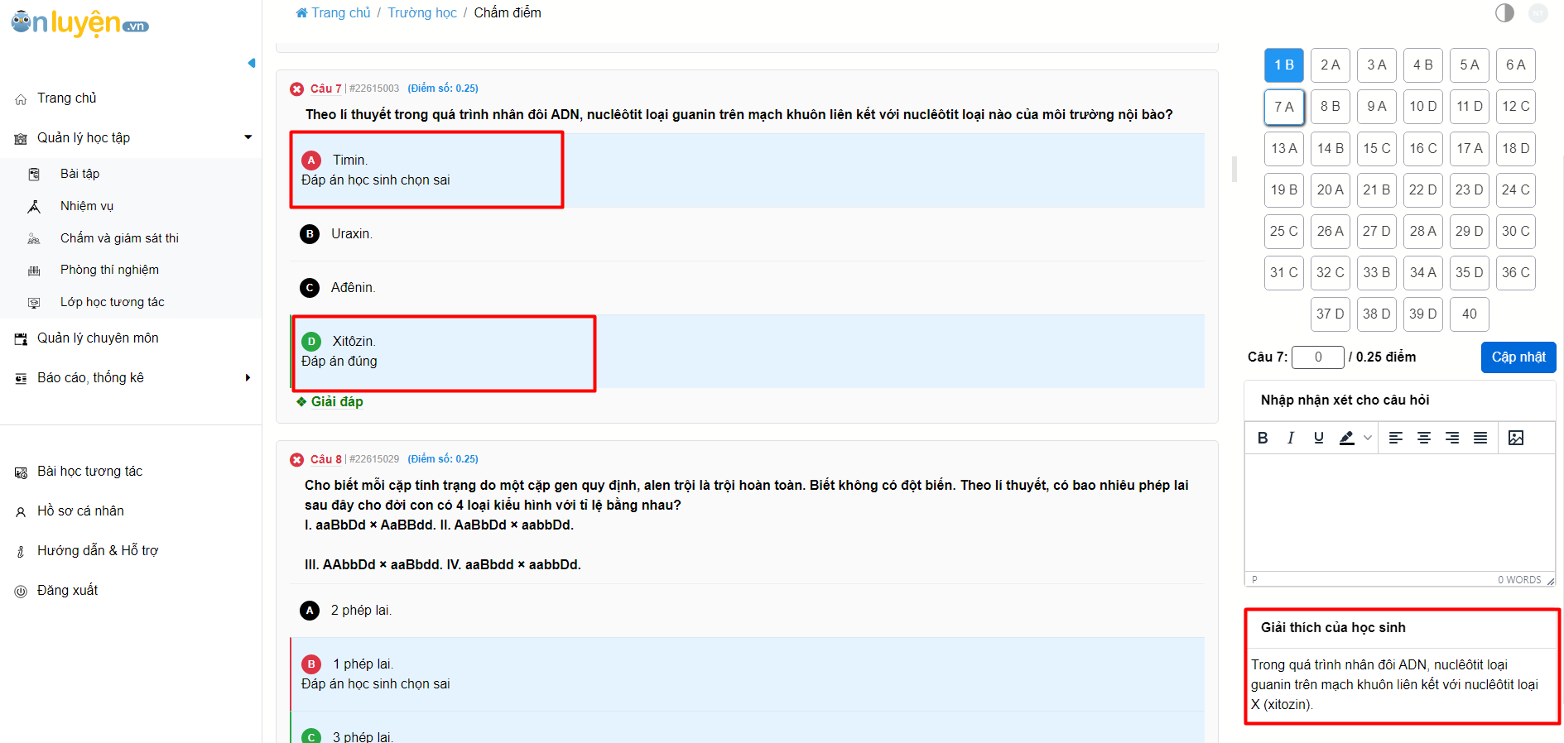Focus the Câu 7 score input field

1318,357
